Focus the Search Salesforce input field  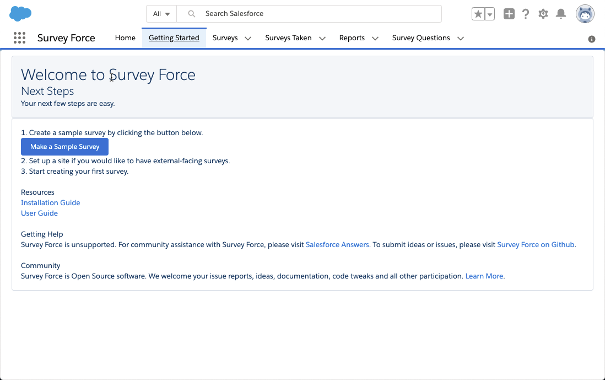tap(309, 14)
